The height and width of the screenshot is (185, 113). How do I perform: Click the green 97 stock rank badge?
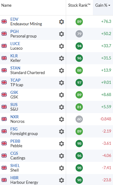[79, 83]
